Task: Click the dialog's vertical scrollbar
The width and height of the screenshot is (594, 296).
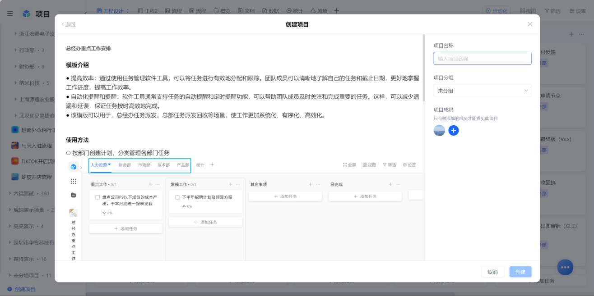Action: 423,68
